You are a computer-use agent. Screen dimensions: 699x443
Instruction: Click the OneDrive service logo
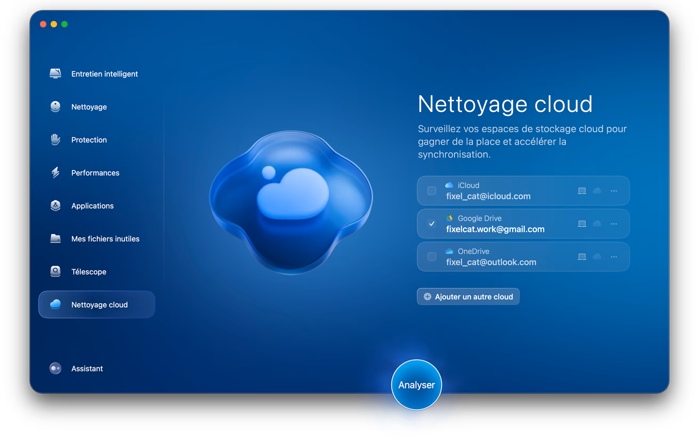pyautogui.click(x=449, y=251)
